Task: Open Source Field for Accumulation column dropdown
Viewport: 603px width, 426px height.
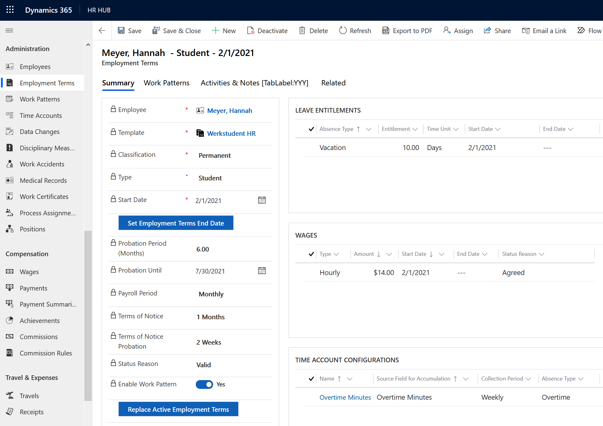Action: (466, 379)
